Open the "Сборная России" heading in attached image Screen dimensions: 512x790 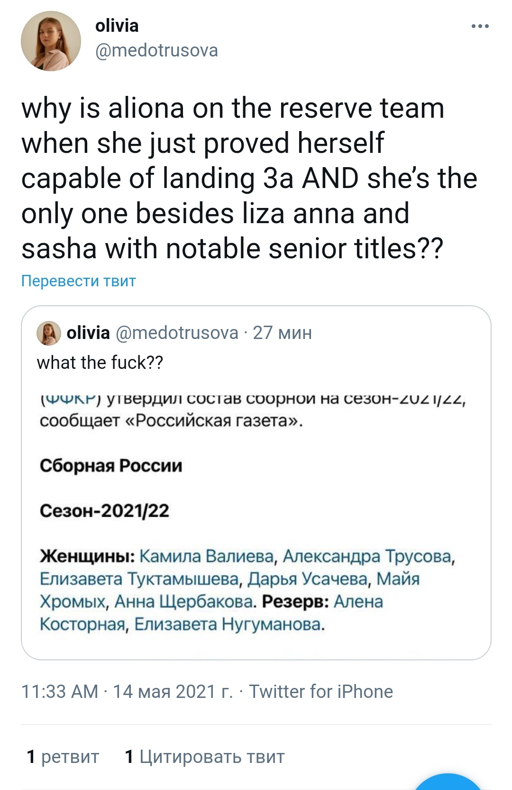point(111,466)
